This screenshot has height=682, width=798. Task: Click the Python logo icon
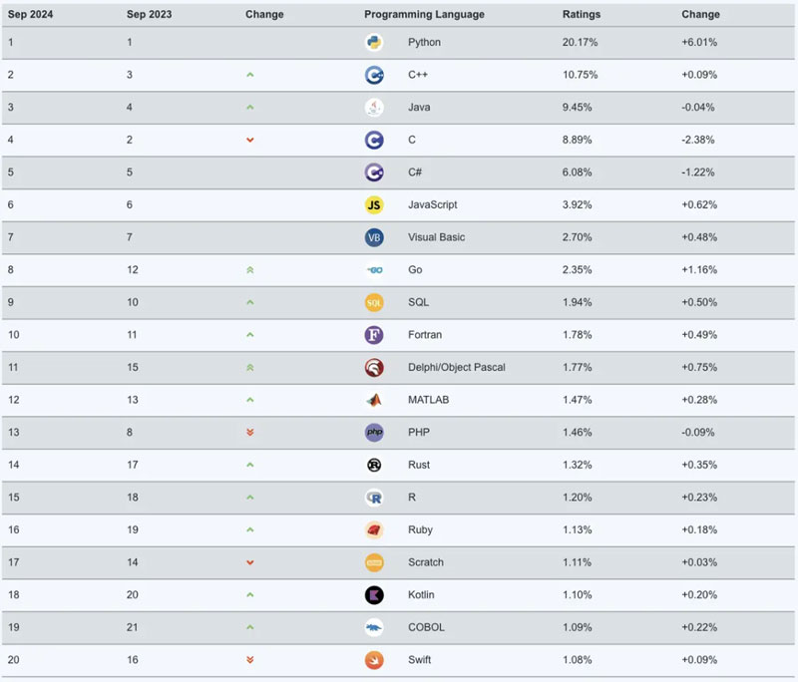coord(374,43)
